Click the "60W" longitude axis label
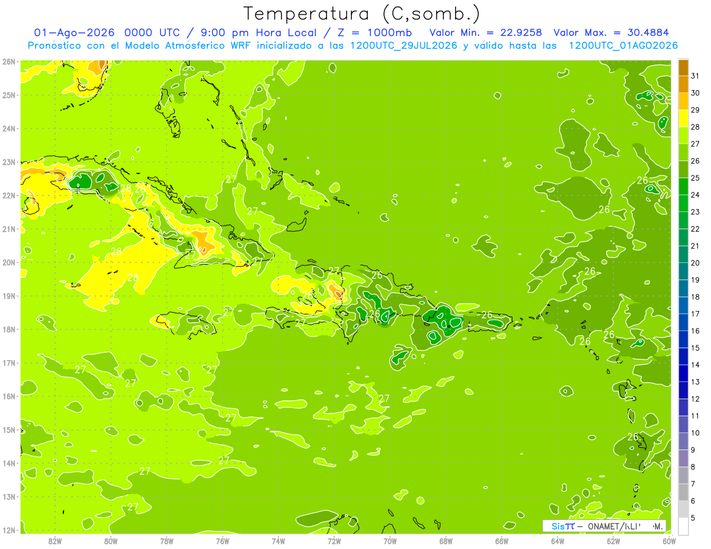Screen dimensions: 711x549 point(669,541)
